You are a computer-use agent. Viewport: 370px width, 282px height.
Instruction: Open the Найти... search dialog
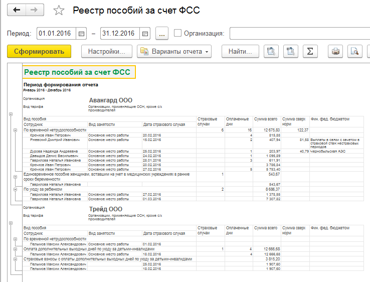pyautogui.click(x=240, y=51)
